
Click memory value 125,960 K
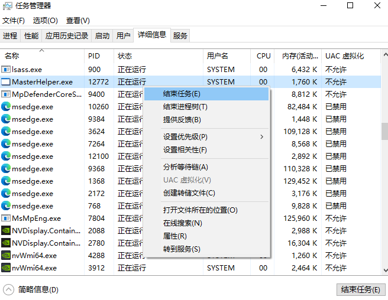300,218
